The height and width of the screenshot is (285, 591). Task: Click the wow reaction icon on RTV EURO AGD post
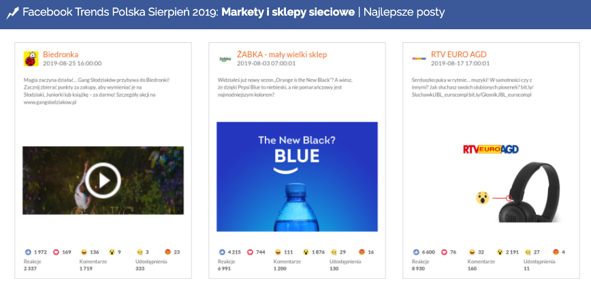(500, 252)
